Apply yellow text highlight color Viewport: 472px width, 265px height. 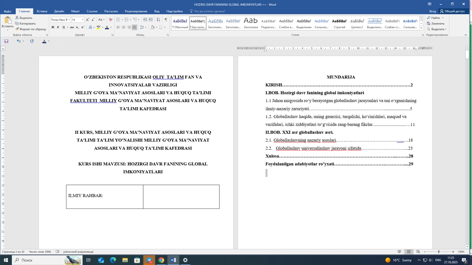(x=99, y=27)
